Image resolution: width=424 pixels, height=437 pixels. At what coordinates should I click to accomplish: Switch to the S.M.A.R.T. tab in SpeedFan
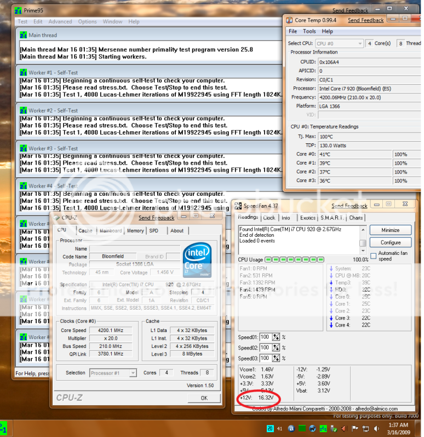333,218
